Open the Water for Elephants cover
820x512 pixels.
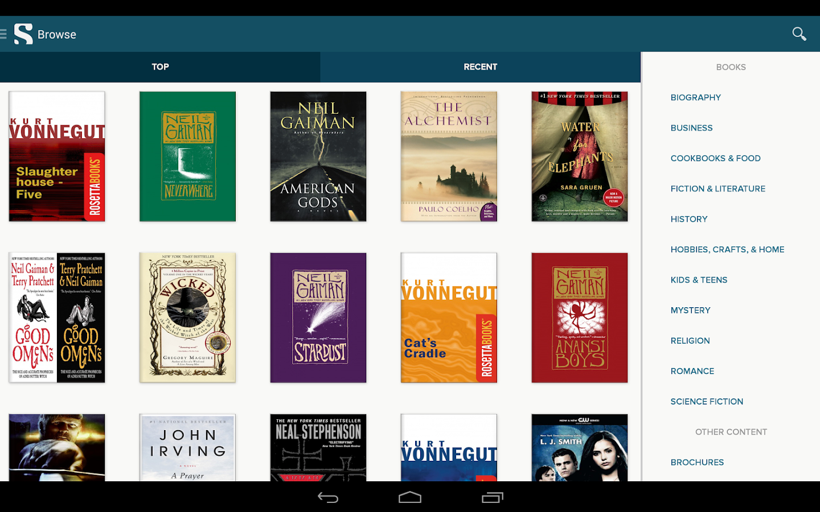tap(580, 156)
